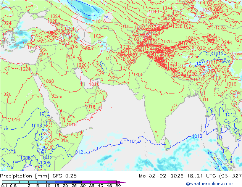The image size is (242, 187).
Task: Click the legend value "0.1"
Action: point(4,185)
